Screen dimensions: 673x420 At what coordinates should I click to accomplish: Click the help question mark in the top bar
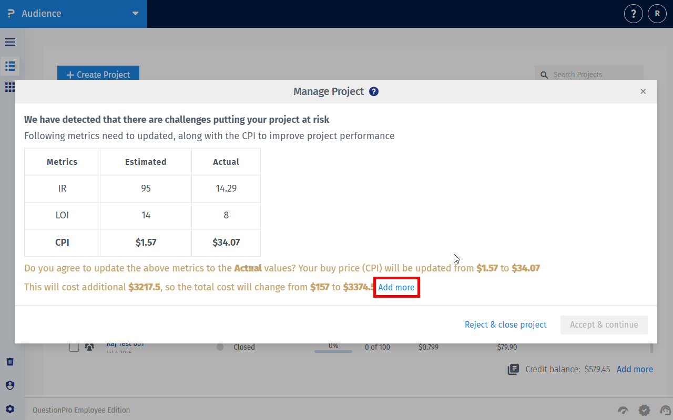click(633, 14)
